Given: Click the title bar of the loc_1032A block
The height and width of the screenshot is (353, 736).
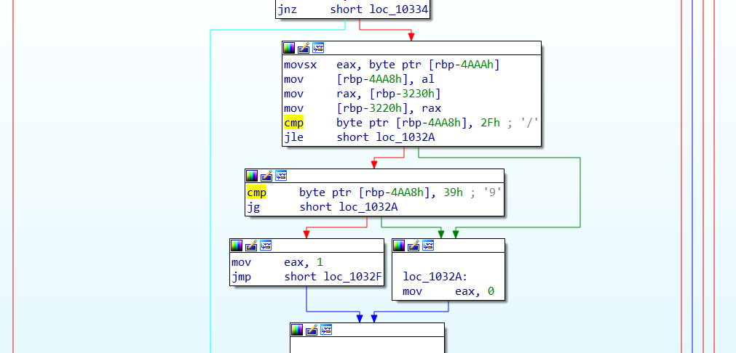Looking at the screenshot, I should coord(448,246).
